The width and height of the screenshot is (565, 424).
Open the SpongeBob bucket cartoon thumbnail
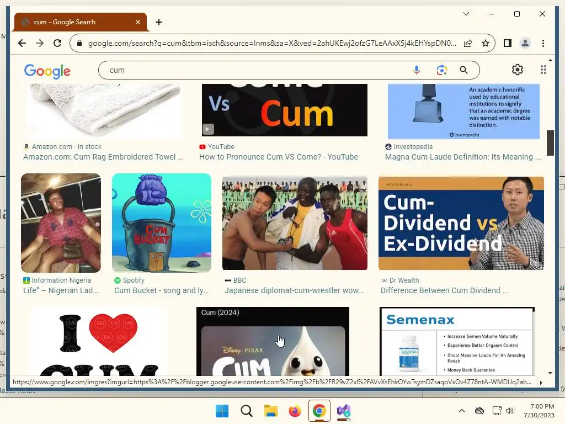pyautogui.click(x=162, y=223)
